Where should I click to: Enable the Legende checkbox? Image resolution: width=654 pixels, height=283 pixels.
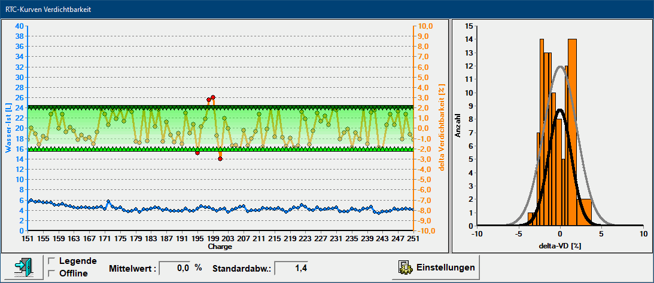pos(52,261)
